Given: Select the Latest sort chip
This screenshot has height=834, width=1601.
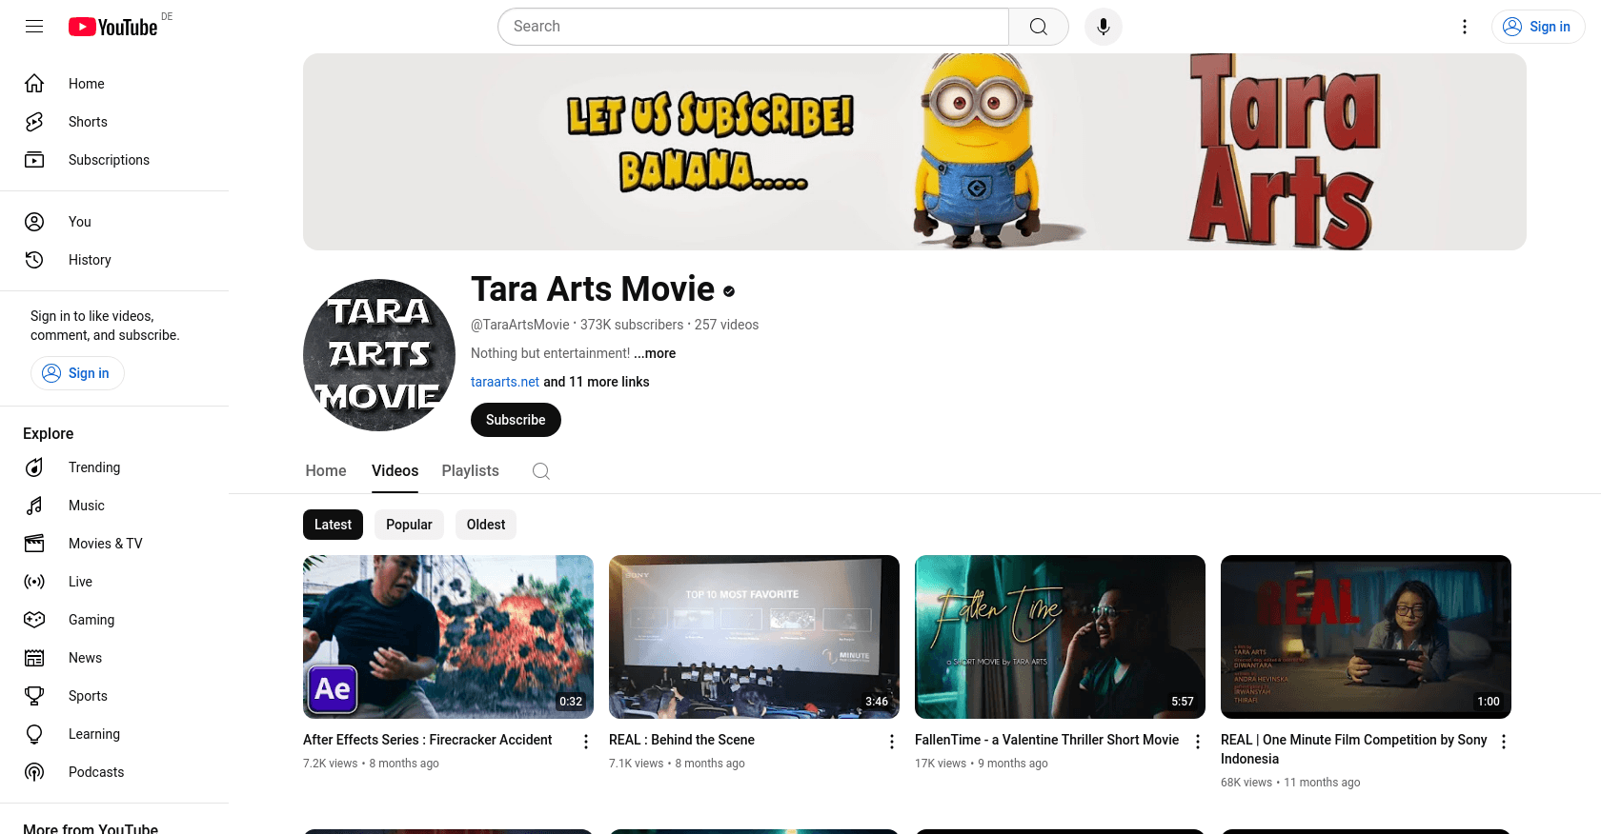Looking at the screenshot, I should 333,525.
